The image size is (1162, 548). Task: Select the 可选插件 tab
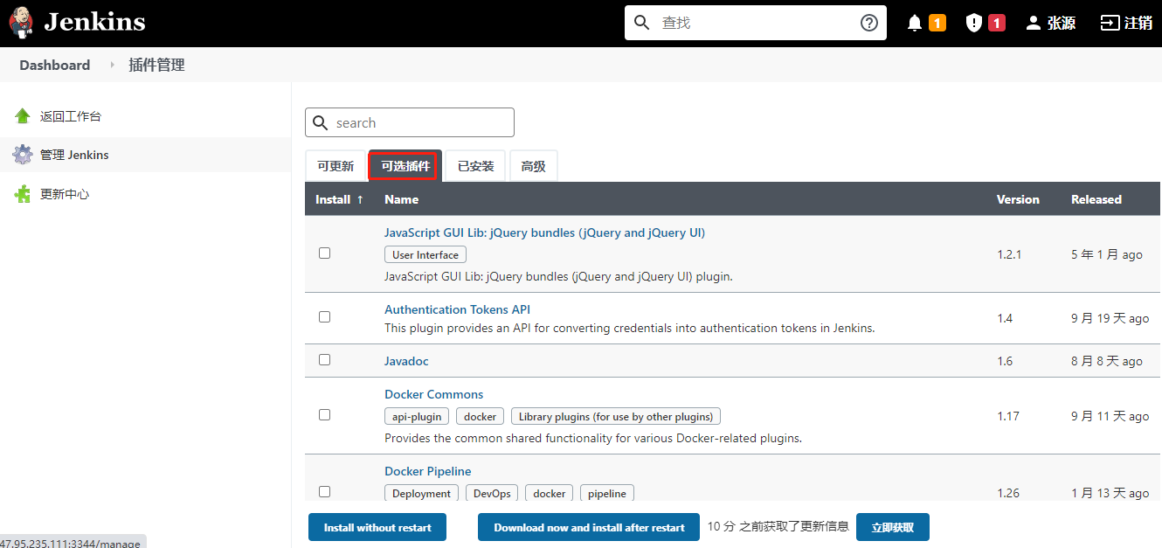[x=405, y=166]
